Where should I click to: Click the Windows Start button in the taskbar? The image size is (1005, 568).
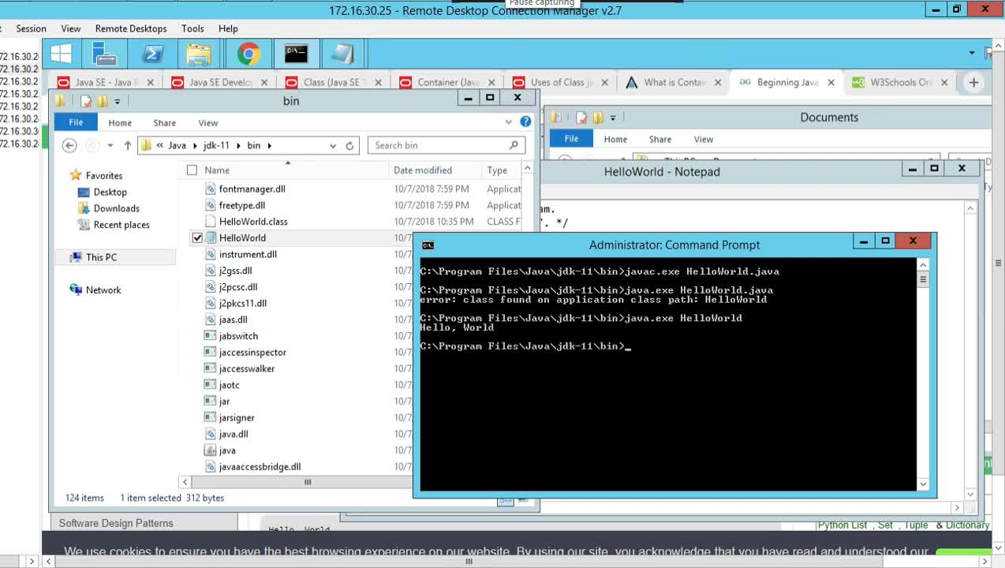tap(61, 54)
